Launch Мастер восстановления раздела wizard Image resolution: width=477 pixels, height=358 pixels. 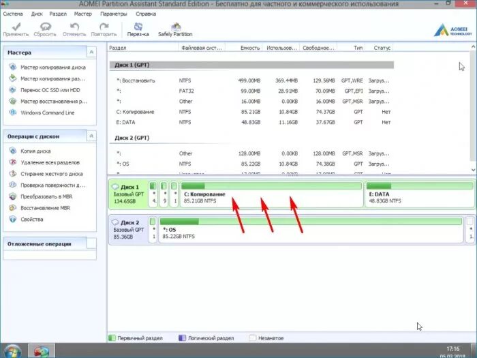(x=54, y=101)
